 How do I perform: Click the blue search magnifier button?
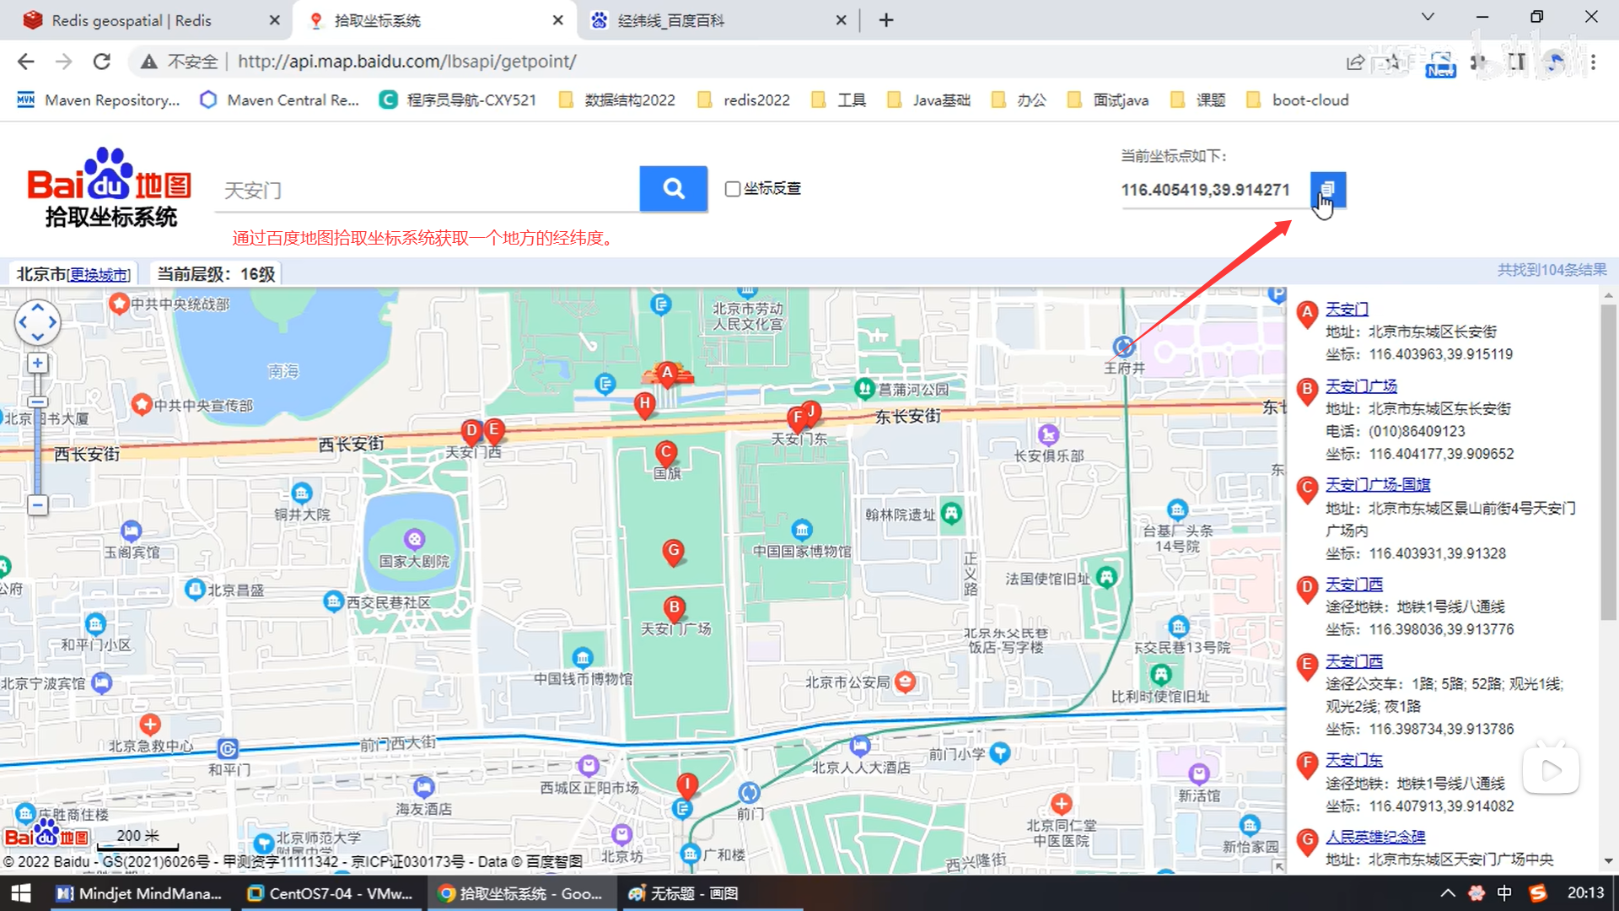click(x=673, y=188)
